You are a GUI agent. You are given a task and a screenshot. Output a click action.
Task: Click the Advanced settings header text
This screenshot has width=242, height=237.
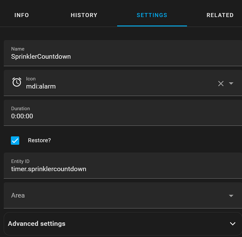(x=37, y=223)
